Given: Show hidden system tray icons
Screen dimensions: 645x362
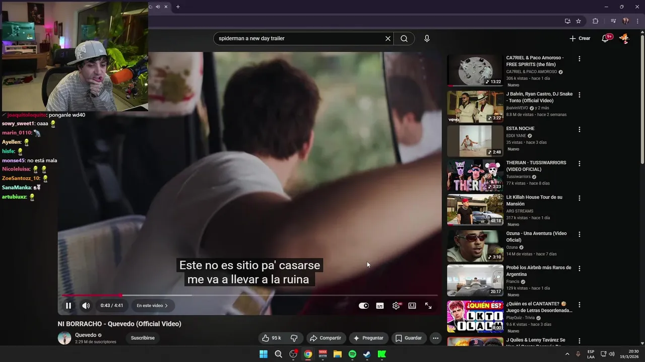Looking at the screenshot, I should point(567,354).
